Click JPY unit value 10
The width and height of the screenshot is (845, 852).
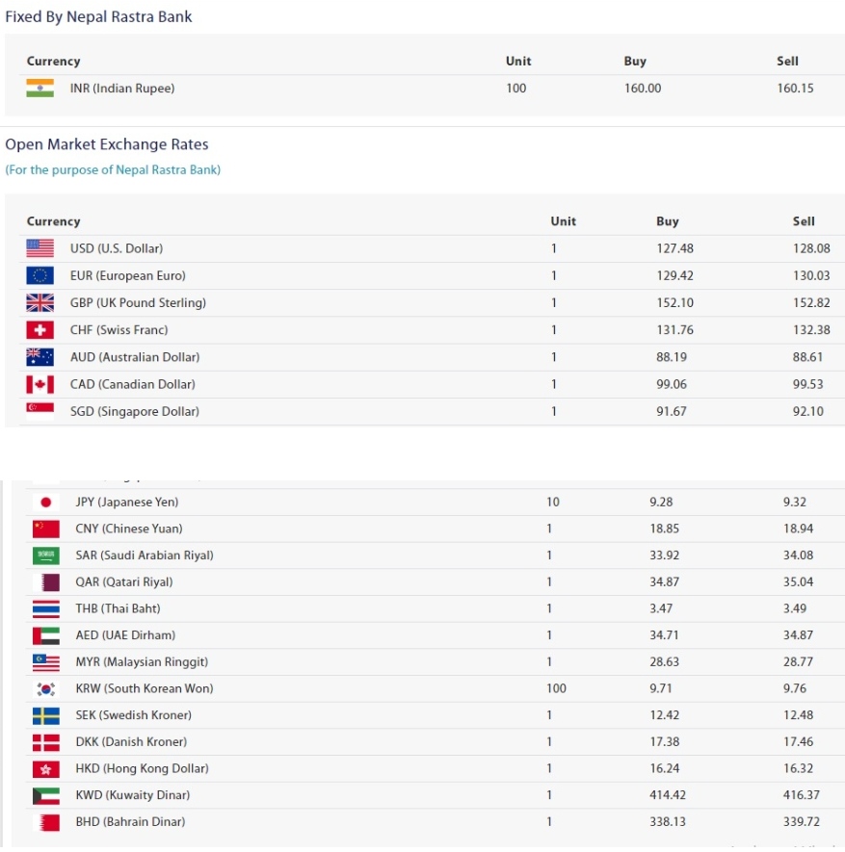click(x=553, y=503)
